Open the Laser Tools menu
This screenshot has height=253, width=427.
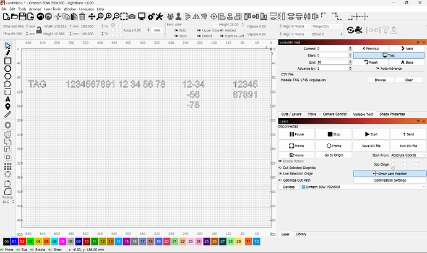click(52, 9)
